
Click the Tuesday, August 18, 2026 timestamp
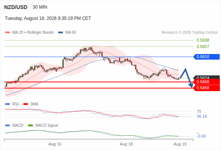[48, 18]
